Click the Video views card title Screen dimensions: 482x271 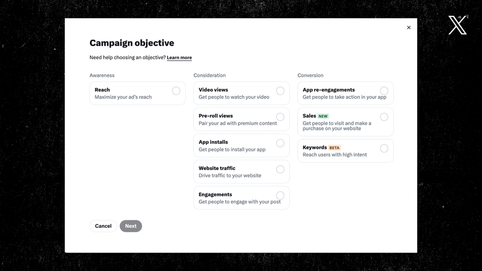(x=213, y=90)
